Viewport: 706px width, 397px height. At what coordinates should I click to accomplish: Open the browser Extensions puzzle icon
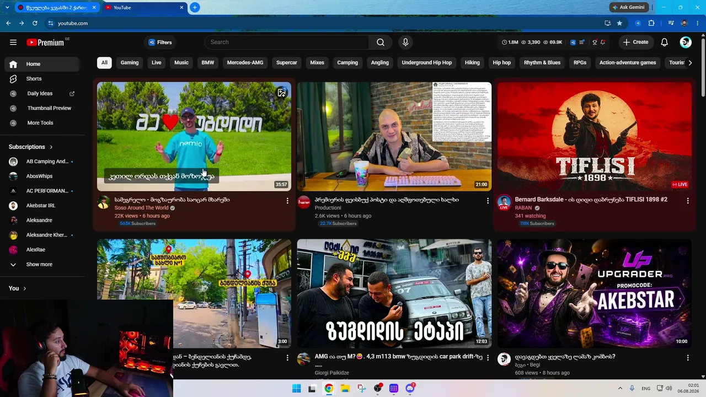click(651, 23)
